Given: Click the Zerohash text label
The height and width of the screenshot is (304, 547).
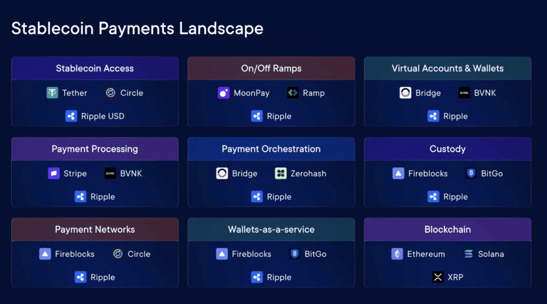Looking at the screenshot, I should pyautogui.click(x=308, y=174).
